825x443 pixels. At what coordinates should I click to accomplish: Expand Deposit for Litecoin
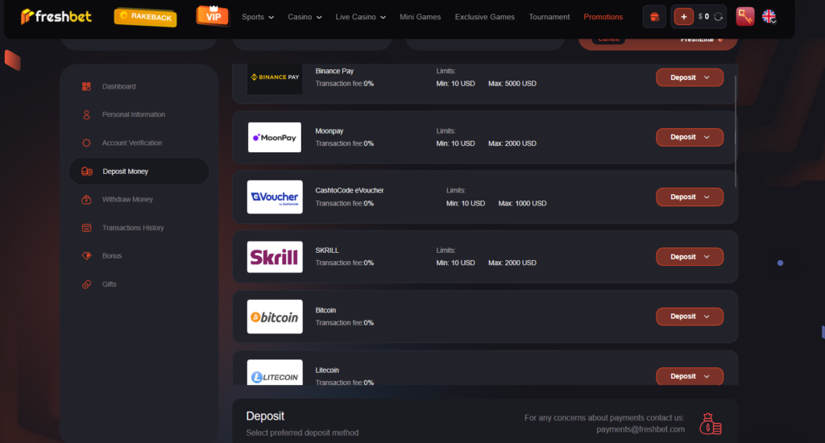point(690,376)
